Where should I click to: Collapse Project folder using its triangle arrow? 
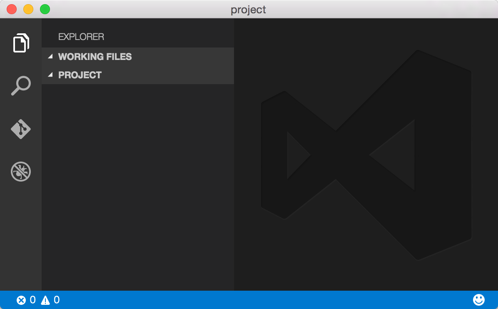pyautogui.click(x=50, y=75)
